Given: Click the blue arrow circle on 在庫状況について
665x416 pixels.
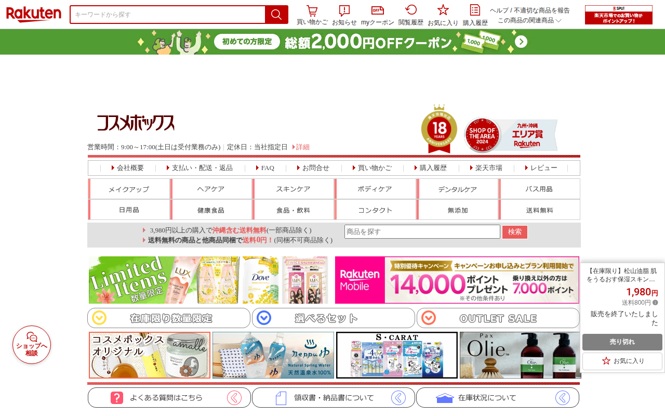Looking at the screenshot, I should click(563, 398).
